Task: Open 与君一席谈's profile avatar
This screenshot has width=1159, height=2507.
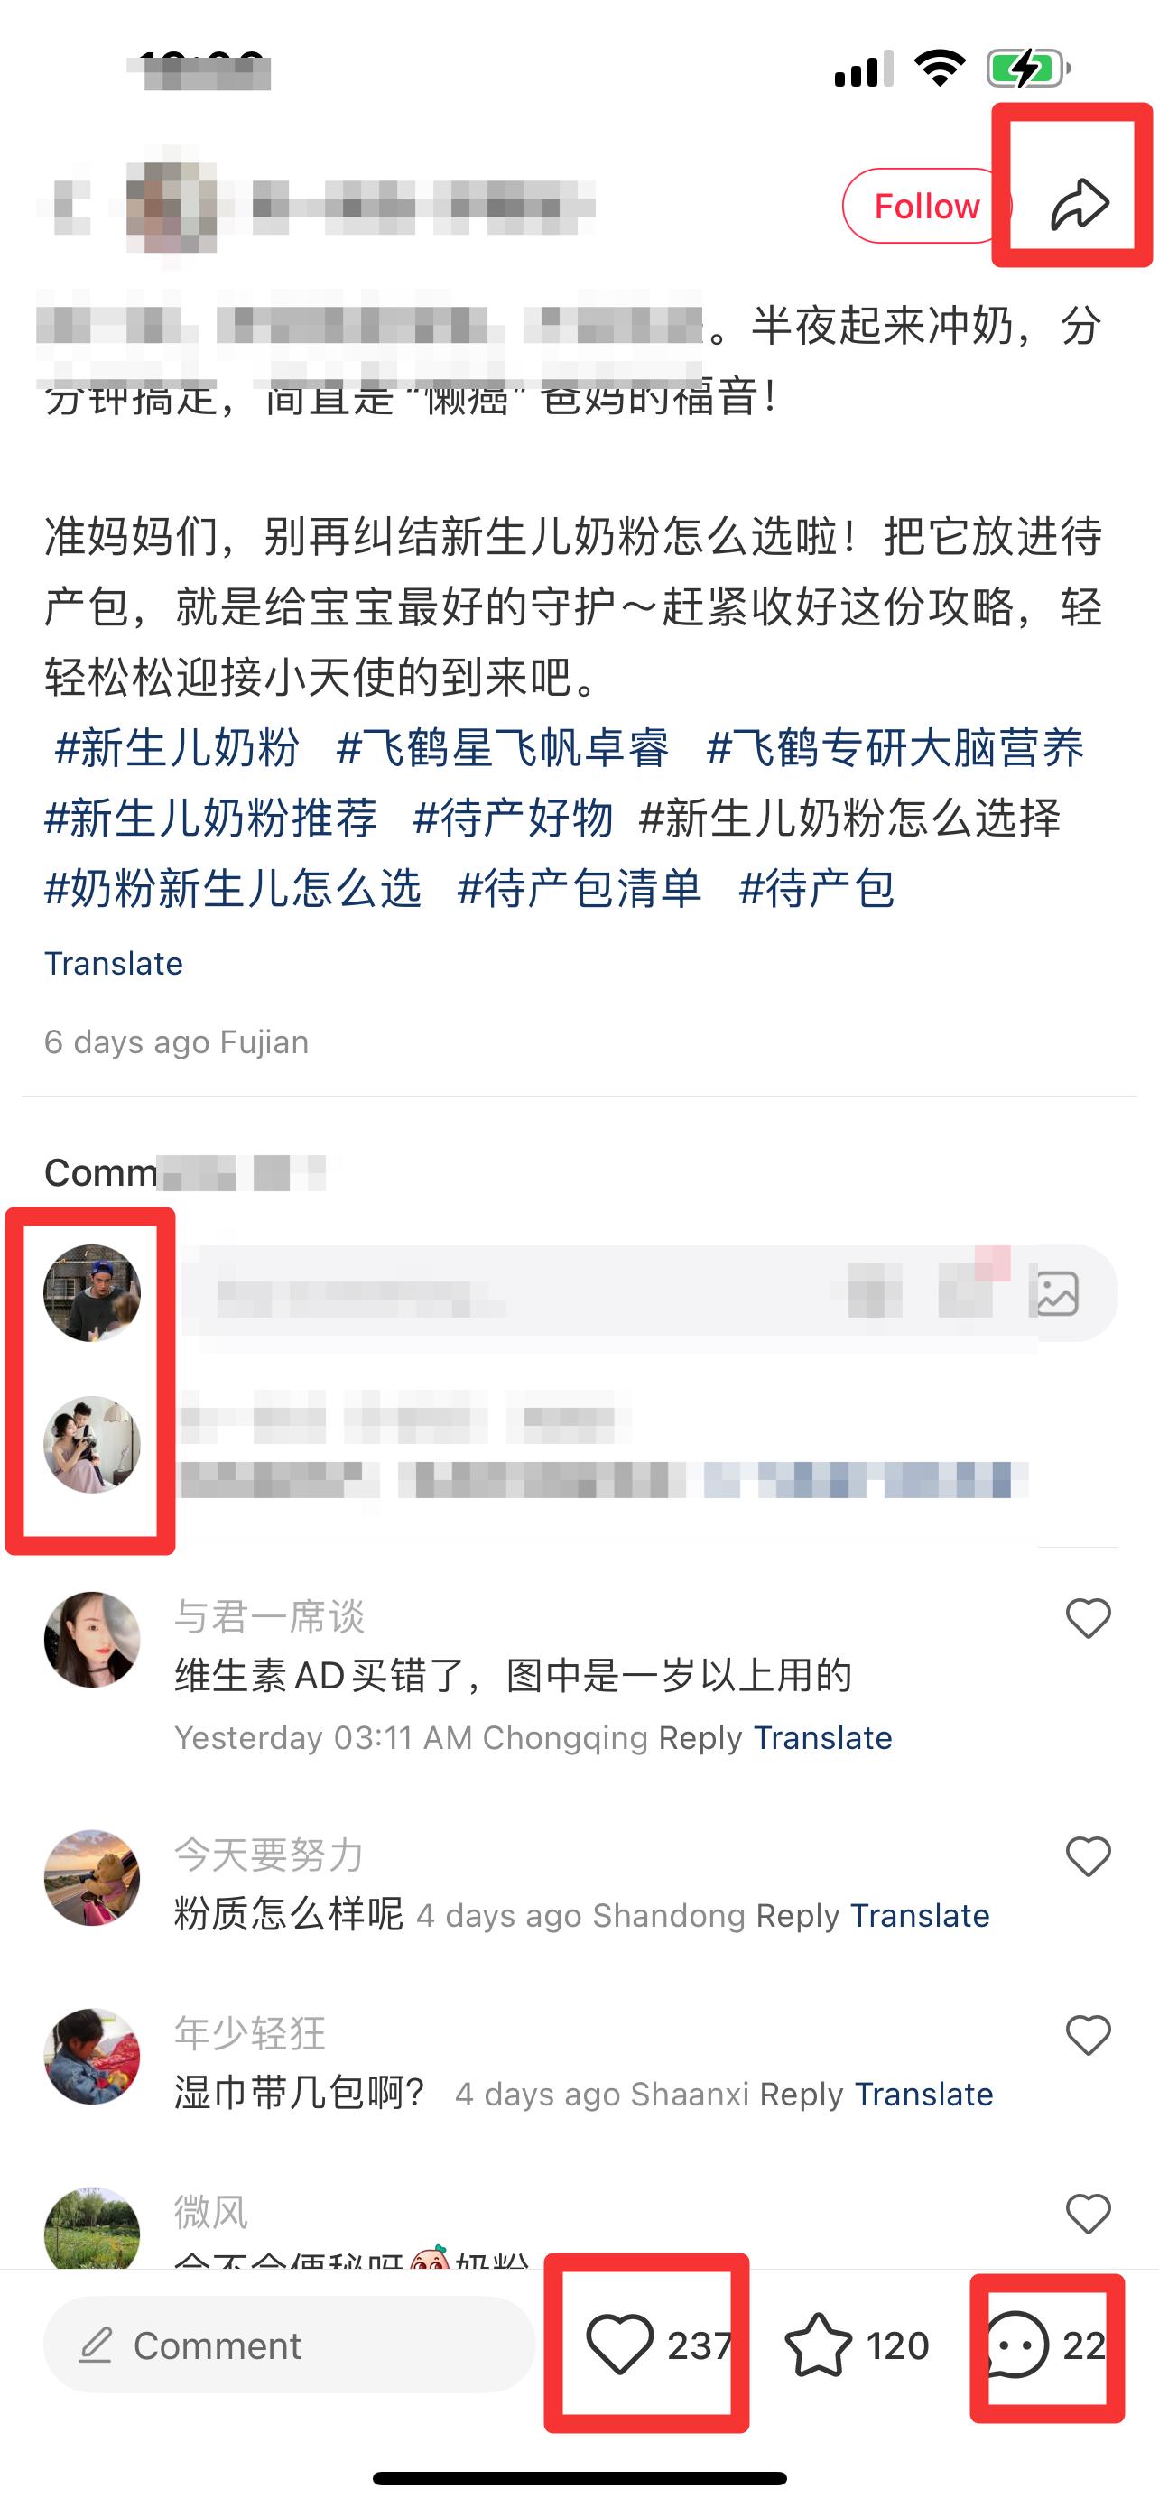Action: [91, 1640]
